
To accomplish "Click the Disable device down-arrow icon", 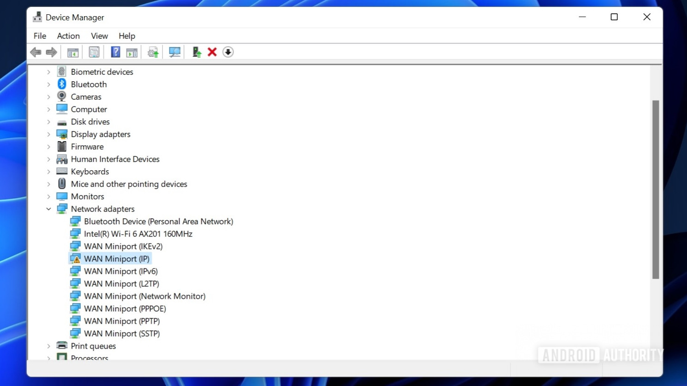I will (x=228, y=52).
